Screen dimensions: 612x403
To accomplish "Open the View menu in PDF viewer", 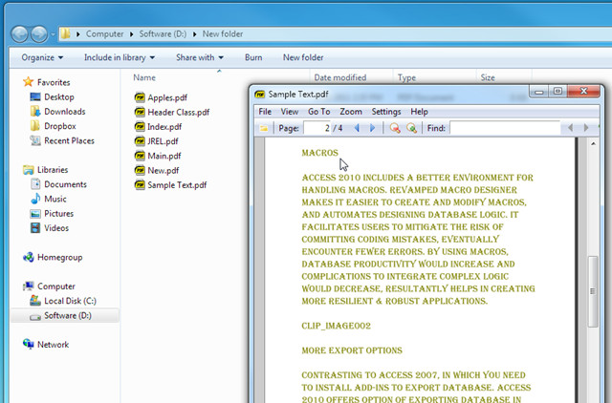I will (x=289, y=112).
